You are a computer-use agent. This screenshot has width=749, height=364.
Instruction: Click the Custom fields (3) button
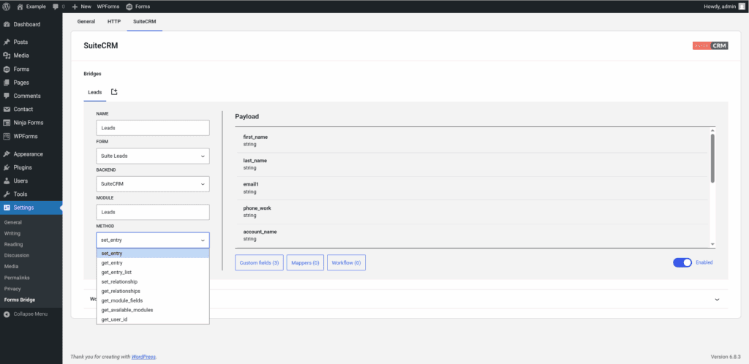[x=260, y=262]
